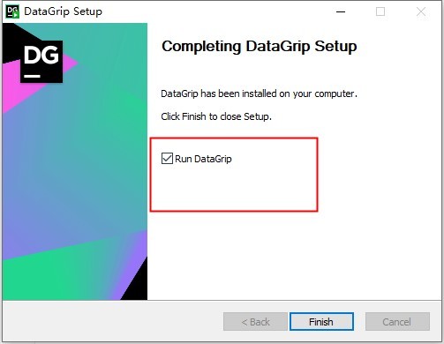The image size is (444, 344).
Task: Click the DataGrip icon in title bar
Action: 12,11
